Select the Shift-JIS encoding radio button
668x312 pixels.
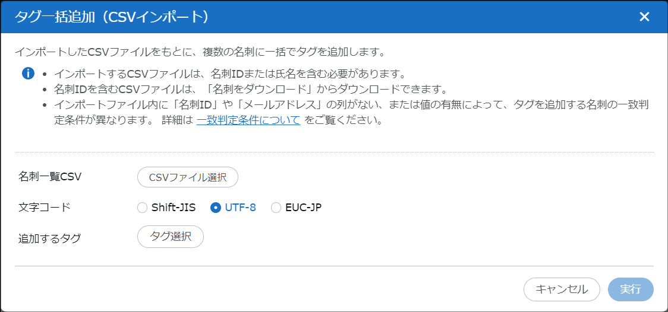[142, 208]
